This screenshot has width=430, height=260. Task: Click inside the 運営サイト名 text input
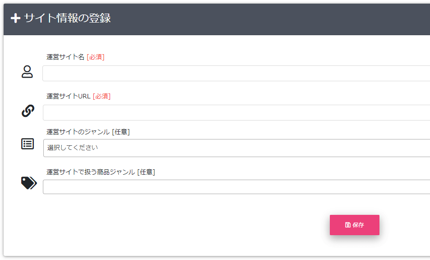(235, 72)
